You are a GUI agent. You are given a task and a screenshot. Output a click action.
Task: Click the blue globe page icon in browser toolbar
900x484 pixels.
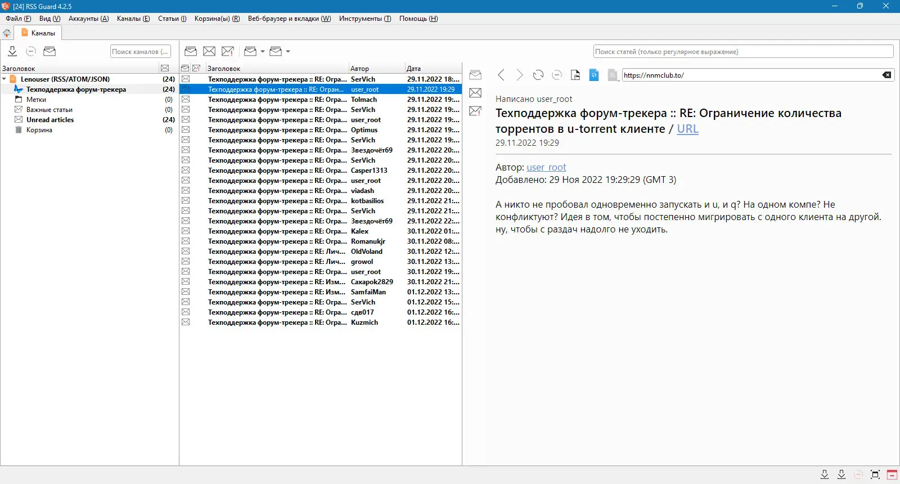(x=594, y=75)
